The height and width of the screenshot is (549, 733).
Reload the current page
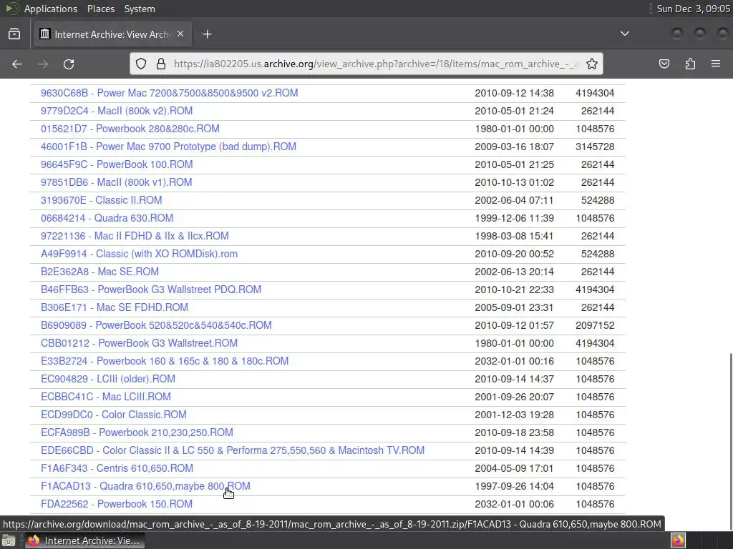tap(69, 64)
